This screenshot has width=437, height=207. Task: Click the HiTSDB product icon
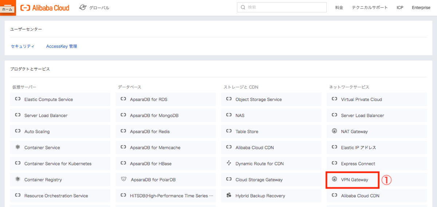coord(123,195)
